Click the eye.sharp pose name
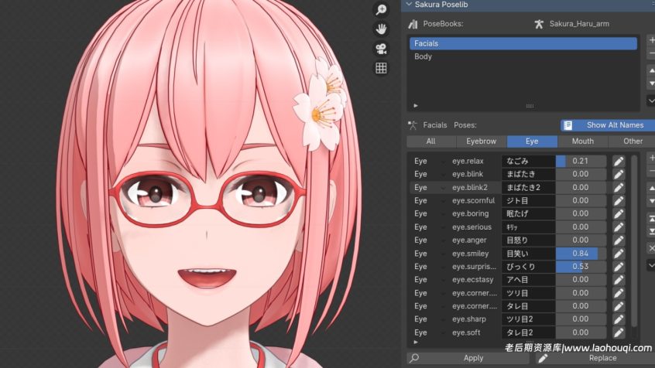 click(468, 319)
